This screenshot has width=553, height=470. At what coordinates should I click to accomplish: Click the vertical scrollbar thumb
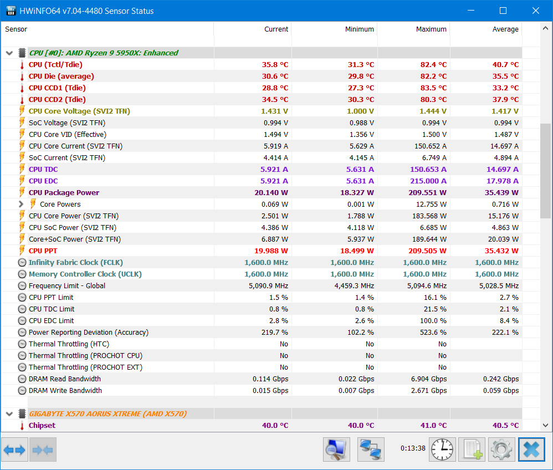[x=545, y=171]
